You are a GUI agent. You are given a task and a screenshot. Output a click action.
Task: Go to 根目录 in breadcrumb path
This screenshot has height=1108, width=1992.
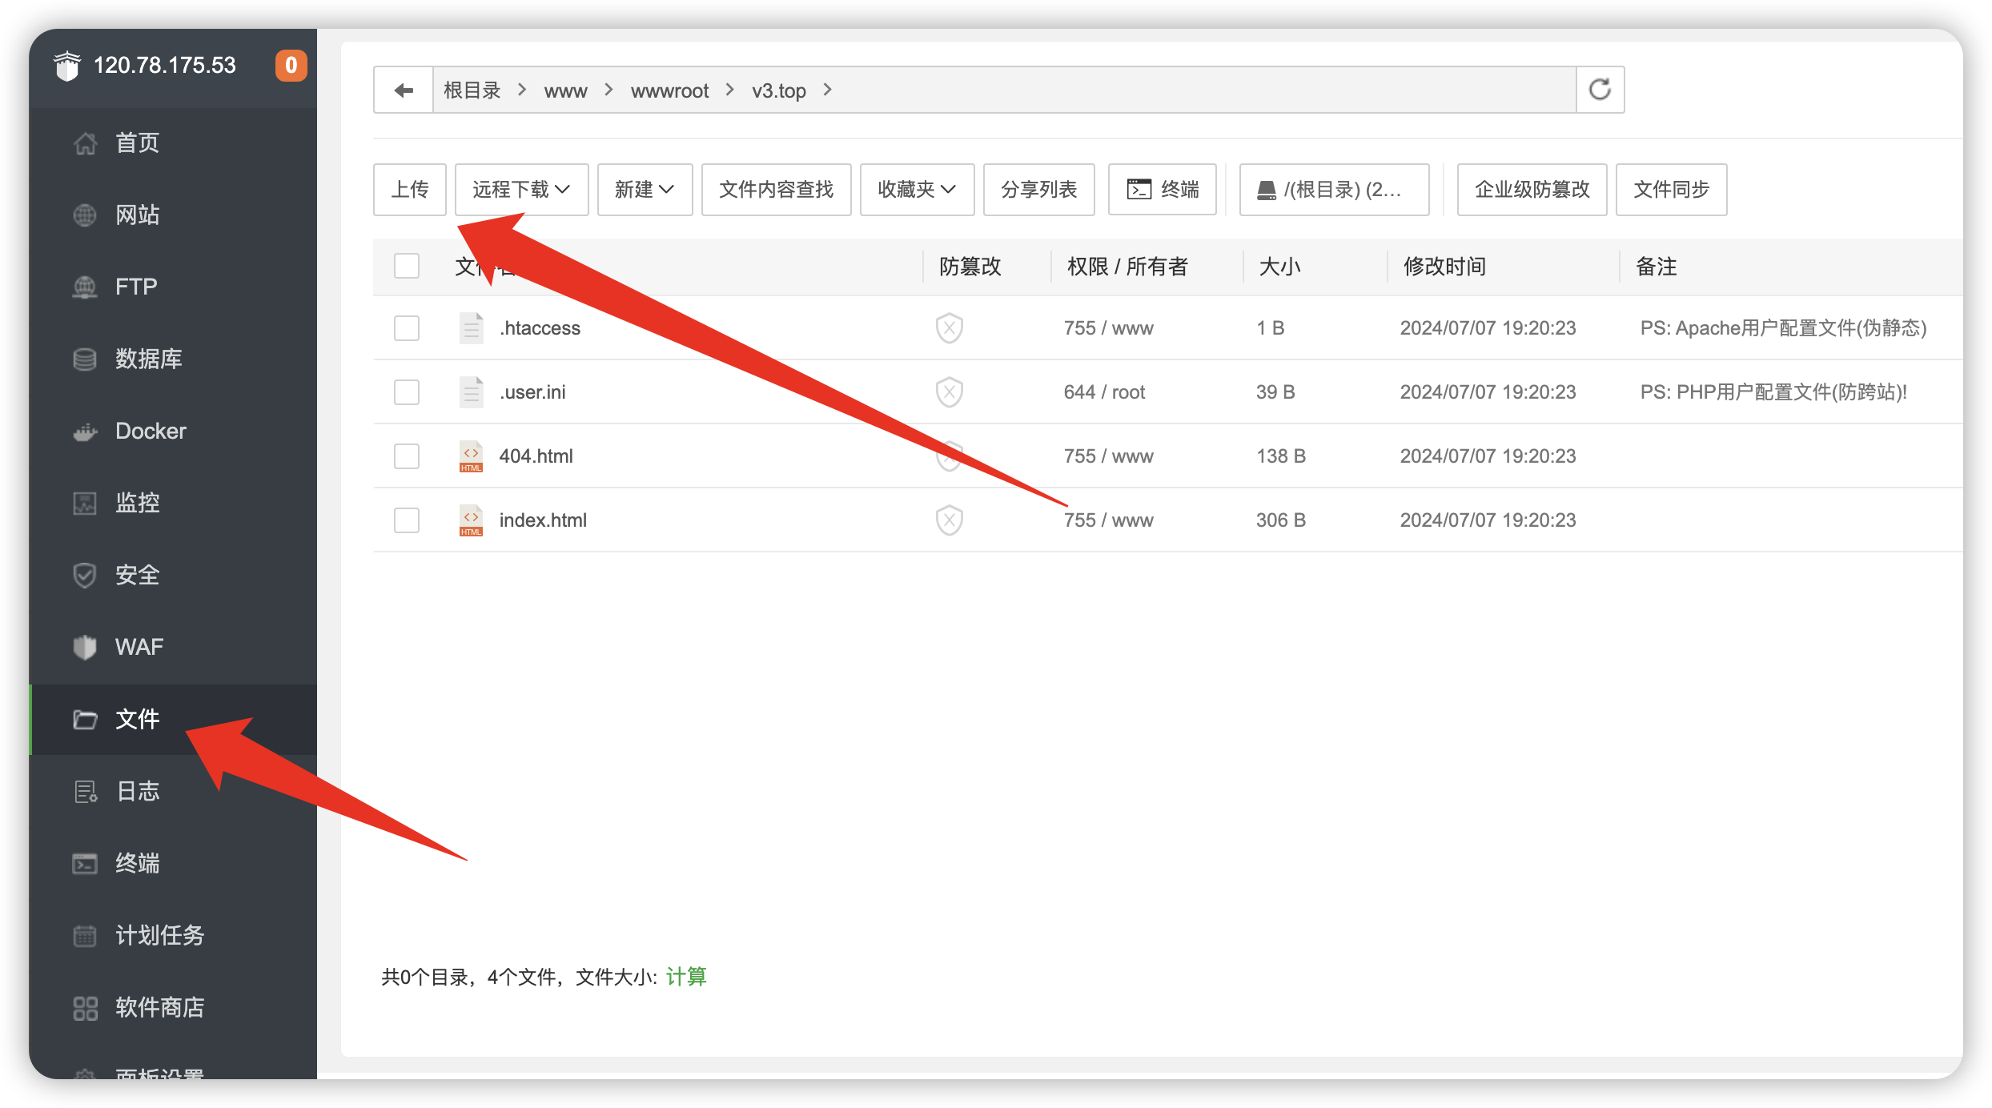(472, 90)
